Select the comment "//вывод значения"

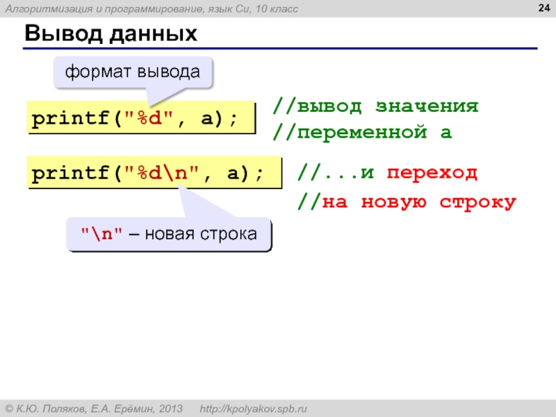tap(375, 106)
